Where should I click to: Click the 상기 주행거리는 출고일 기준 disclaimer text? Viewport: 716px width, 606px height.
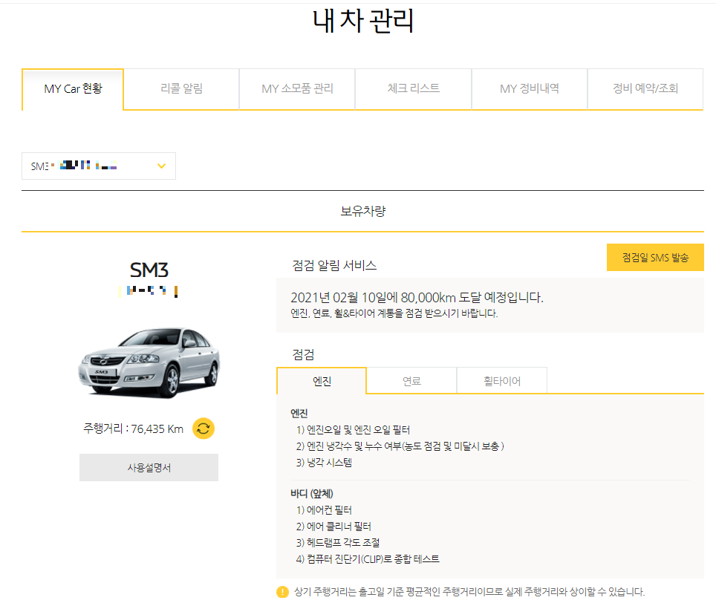[469, 592]
